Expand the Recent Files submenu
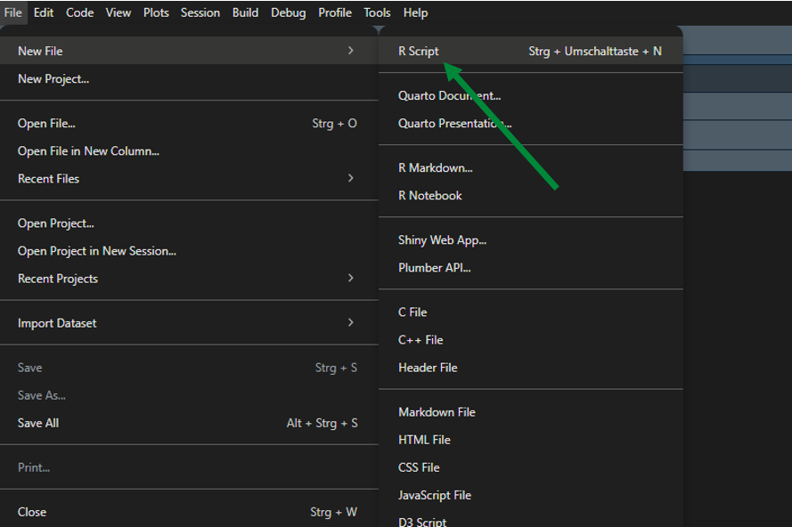This screenshot has width=792, height=527. [x=189, y=179]
